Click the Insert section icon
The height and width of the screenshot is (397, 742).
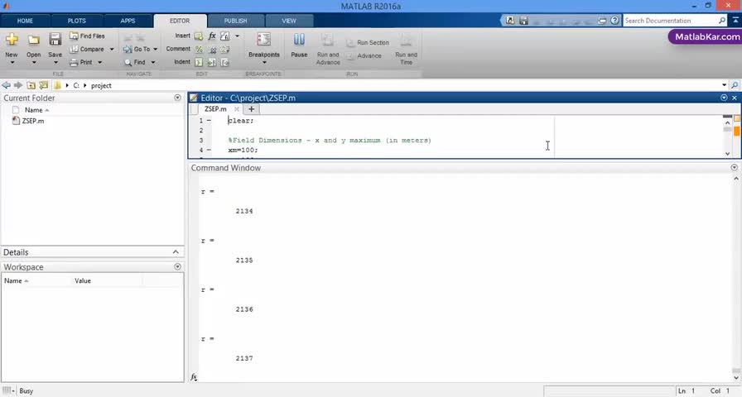click(x=199, y=36)
